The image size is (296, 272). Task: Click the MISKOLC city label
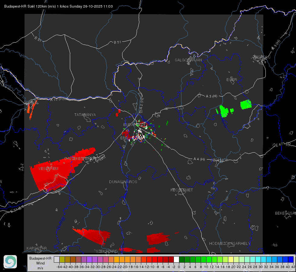pos(262,57)
